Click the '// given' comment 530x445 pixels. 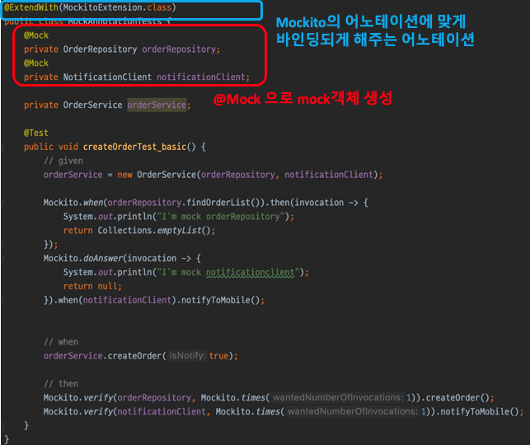coord(63,161)
